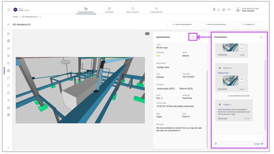This screenshot has height=154, width=274.
Task: Click the Colisão tipo value
Action: [x=160, y=77]
